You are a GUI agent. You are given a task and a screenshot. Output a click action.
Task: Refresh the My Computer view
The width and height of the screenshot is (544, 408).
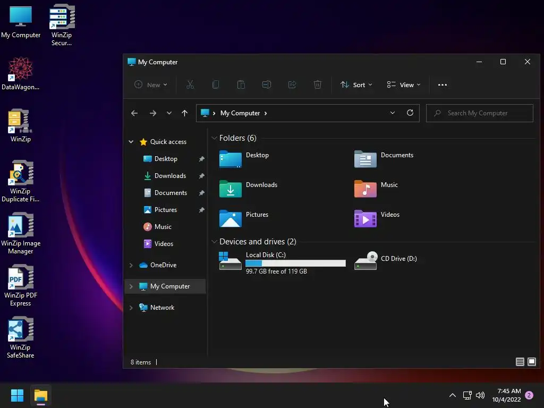click(x=410, y=113)
